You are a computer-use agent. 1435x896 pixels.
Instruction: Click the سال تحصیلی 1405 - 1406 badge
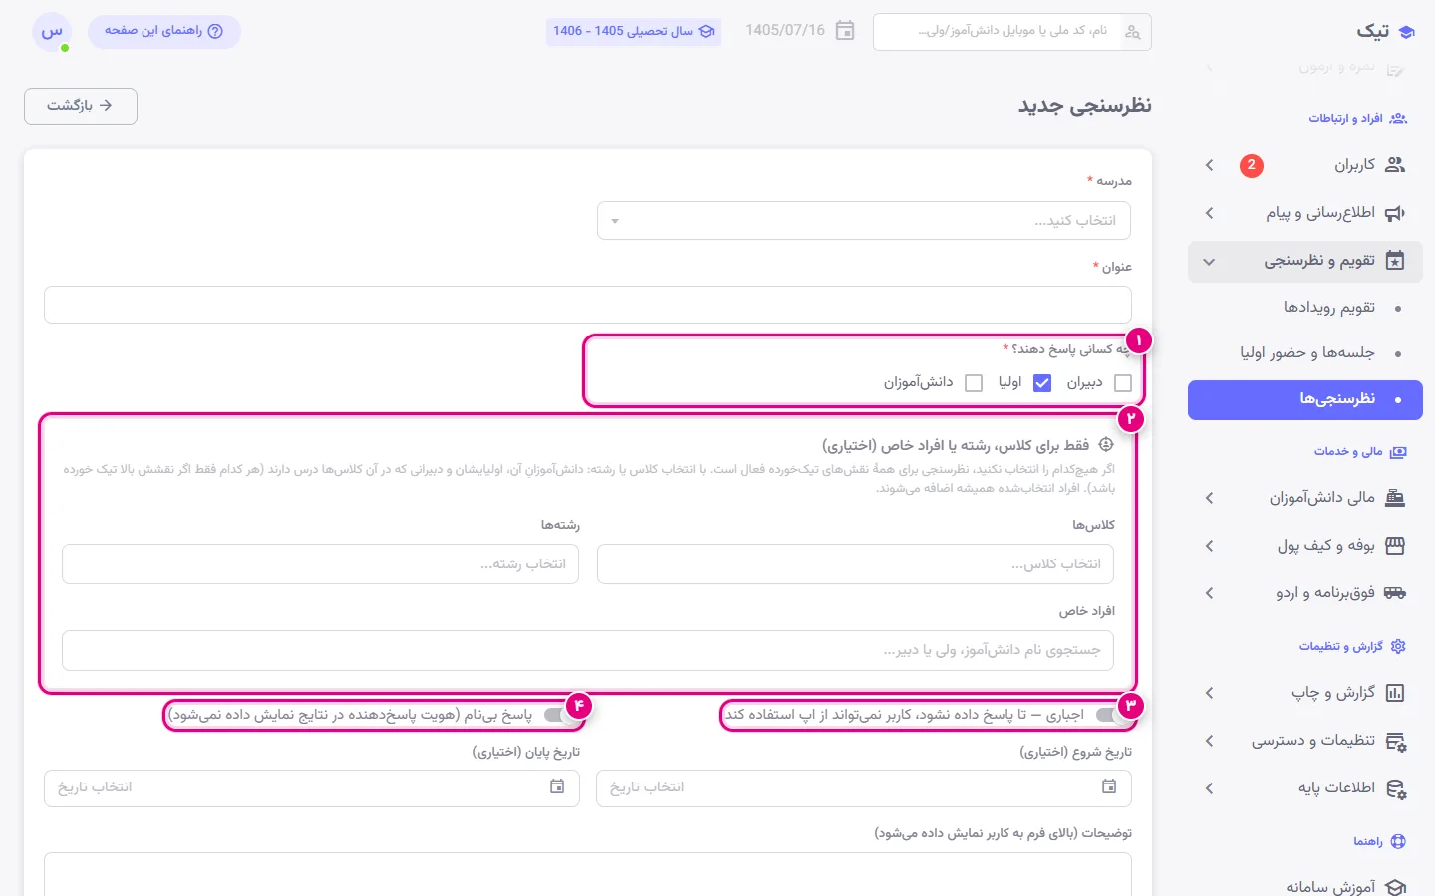(634, 31)
